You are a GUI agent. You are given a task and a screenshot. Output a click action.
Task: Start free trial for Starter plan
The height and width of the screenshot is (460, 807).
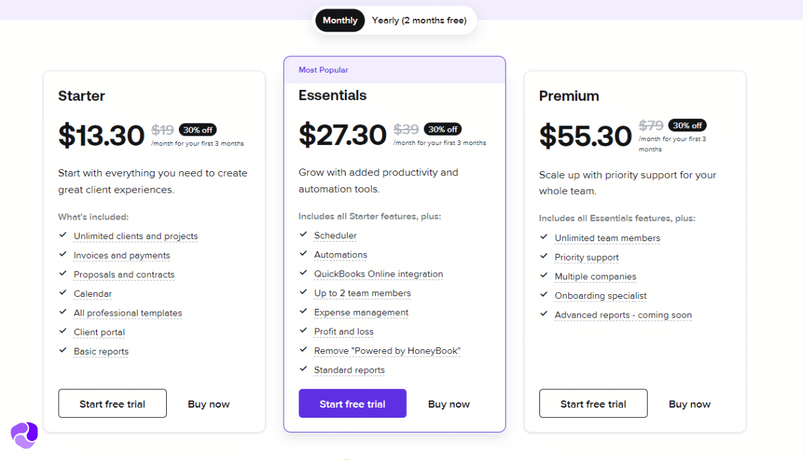coord(112,404)
